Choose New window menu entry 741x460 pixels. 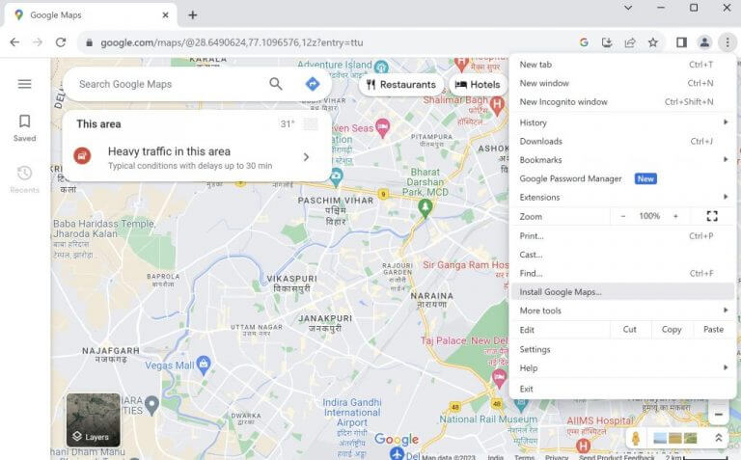(622, 83)
